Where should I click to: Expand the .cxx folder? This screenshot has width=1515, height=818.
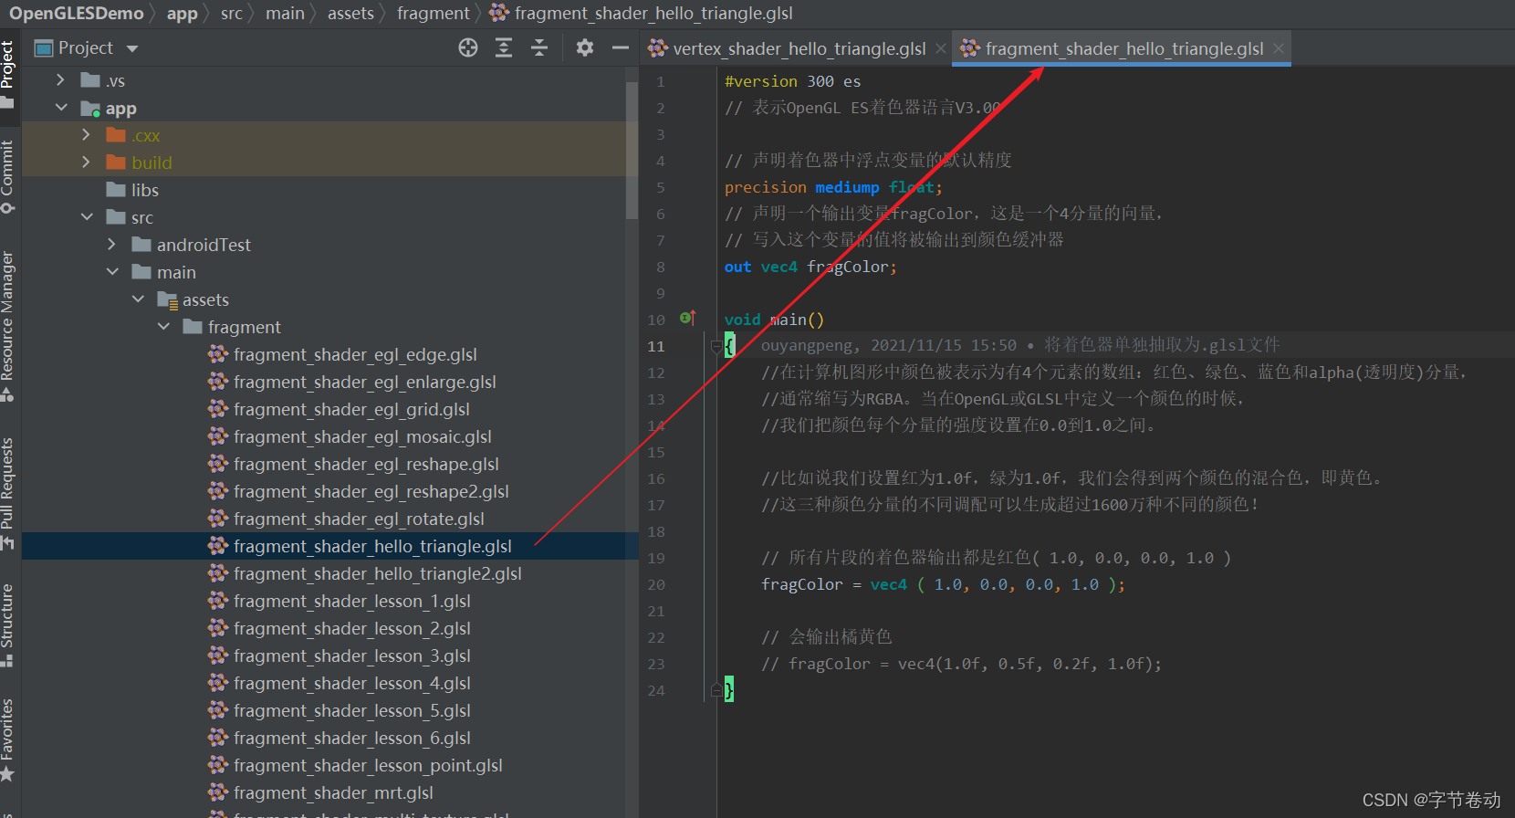pos(86,135)
